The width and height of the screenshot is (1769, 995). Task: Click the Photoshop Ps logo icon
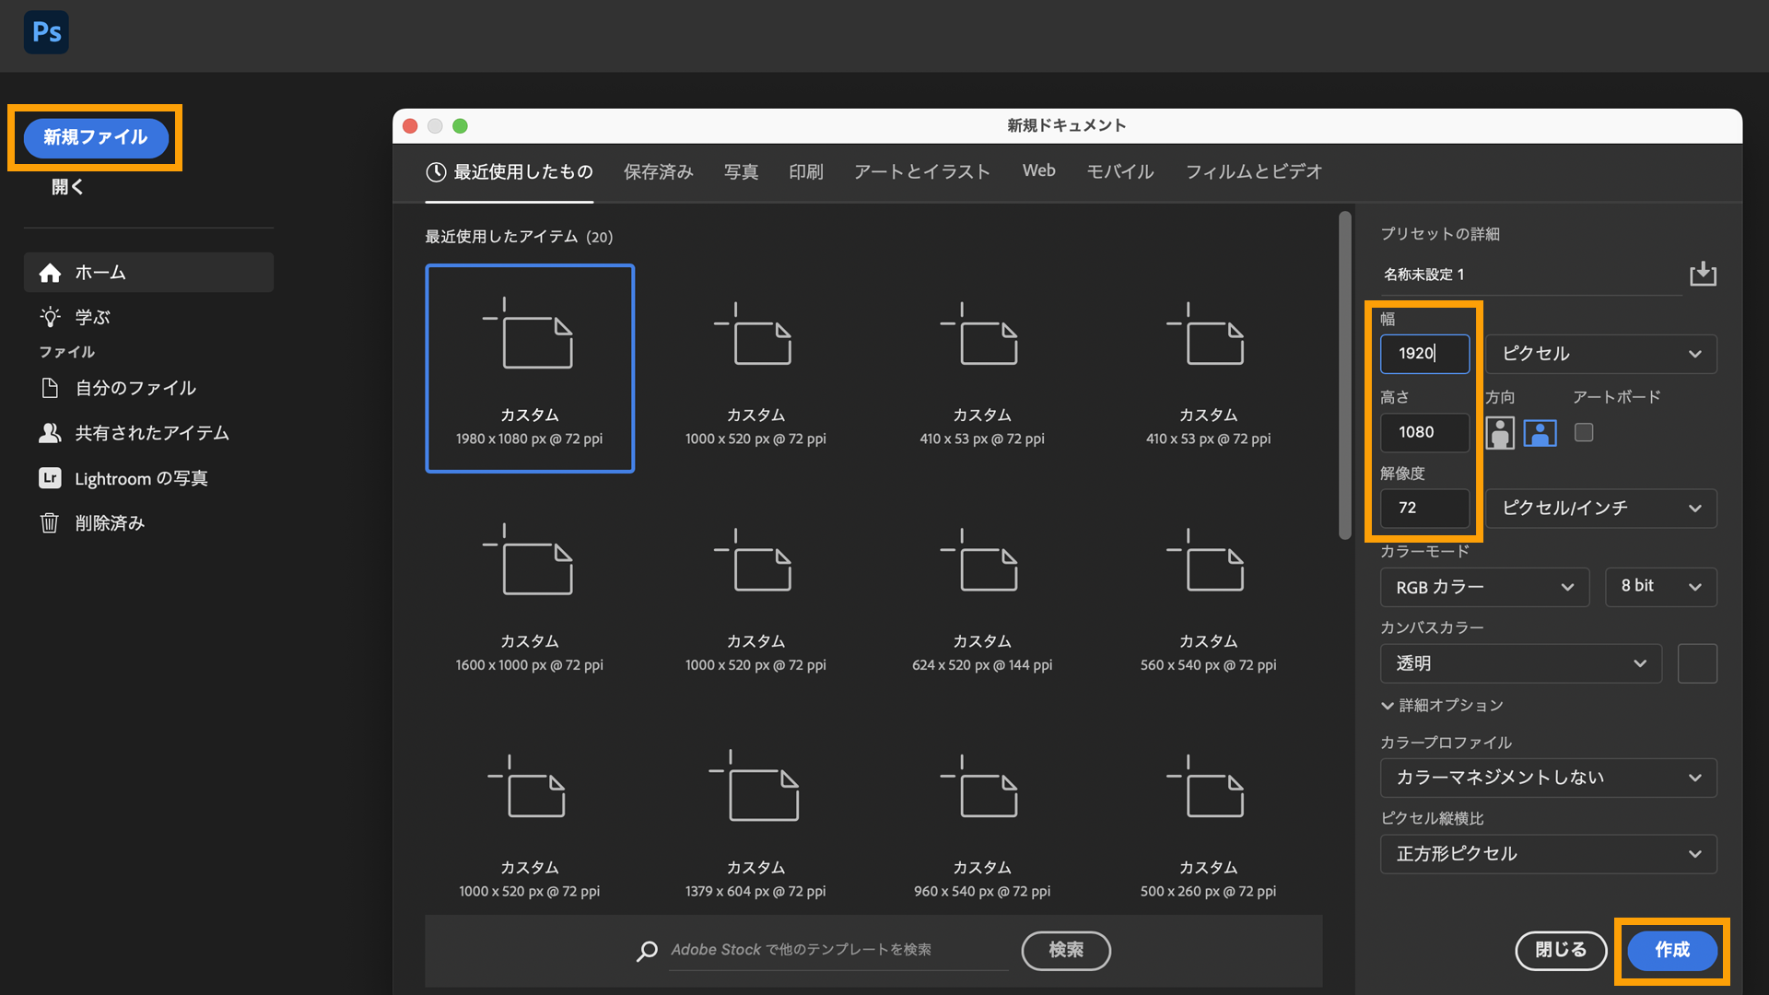[x=46, y=32]
